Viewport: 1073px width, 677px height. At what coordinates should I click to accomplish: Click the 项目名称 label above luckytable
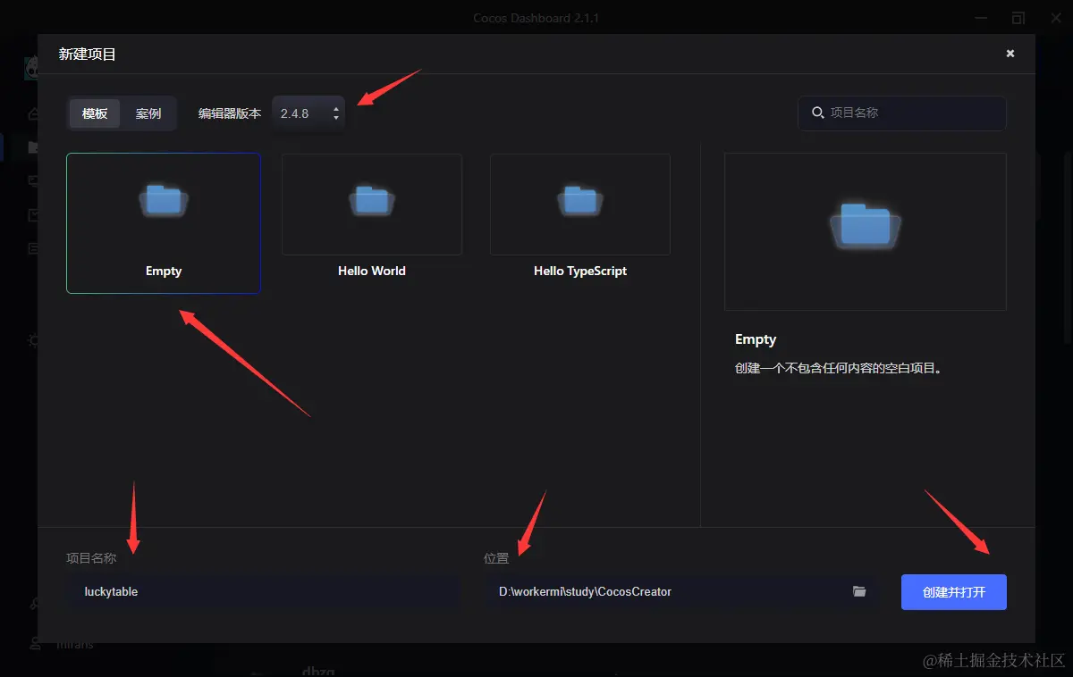pyautogui.click(x=91, y=558)
